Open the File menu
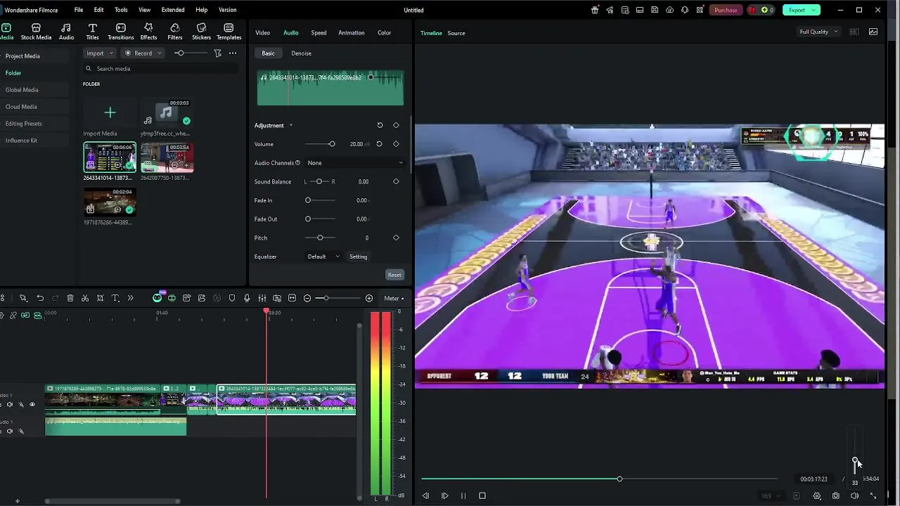This screenshot has width=900, height=506. click(79, 10)
